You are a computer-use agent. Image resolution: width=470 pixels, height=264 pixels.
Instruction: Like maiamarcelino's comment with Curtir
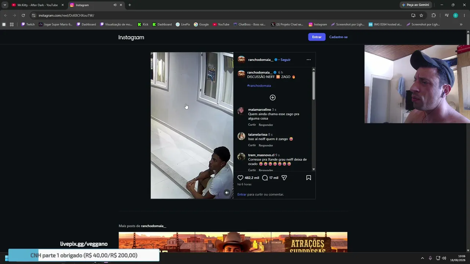click(252, 125)
